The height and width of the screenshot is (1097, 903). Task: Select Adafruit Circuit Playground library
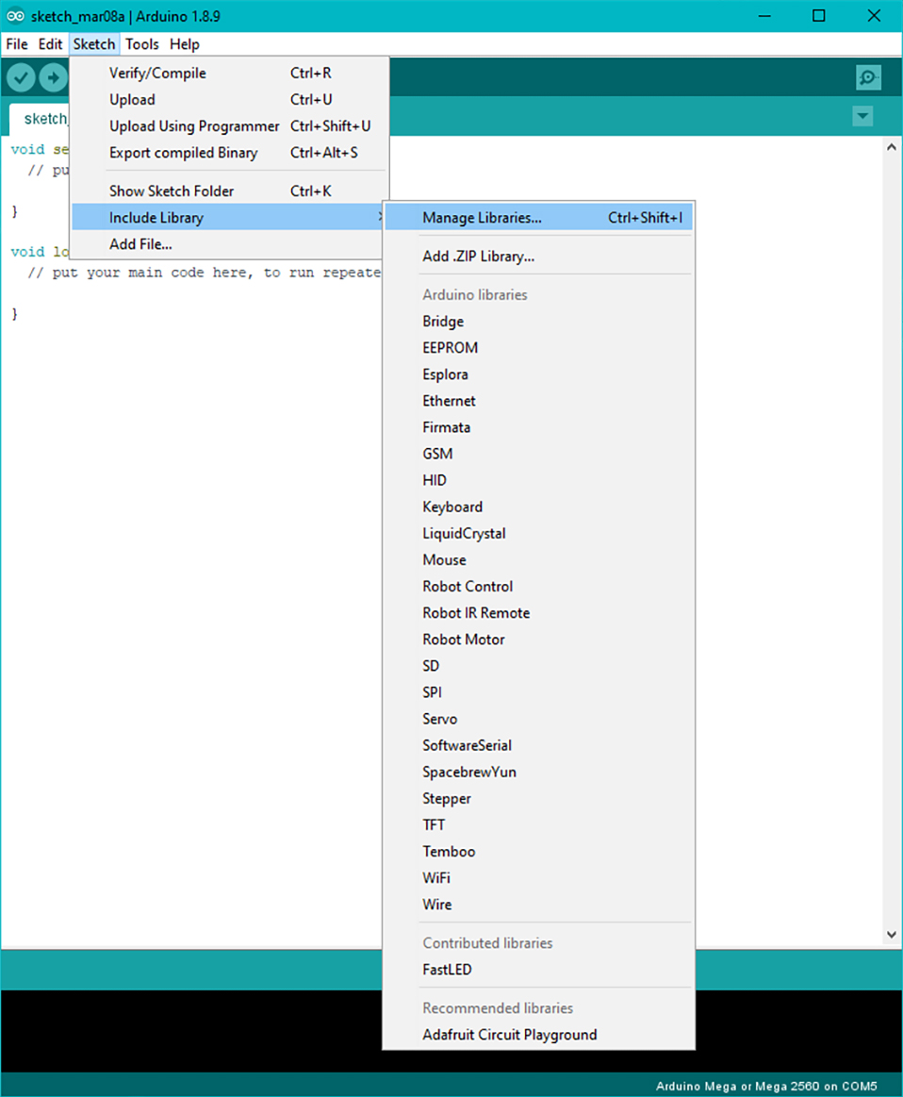508,1034
